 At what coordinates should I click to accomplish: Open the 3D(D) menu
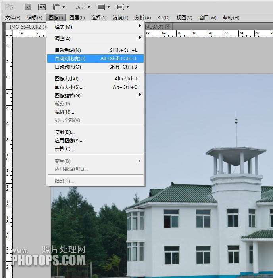pyautogui.click(x=163, y=18)
